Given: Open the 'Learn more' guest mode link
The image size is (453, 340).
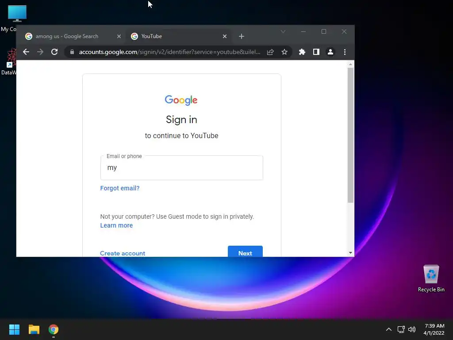Looking at the screenshot, I should 116,225.
